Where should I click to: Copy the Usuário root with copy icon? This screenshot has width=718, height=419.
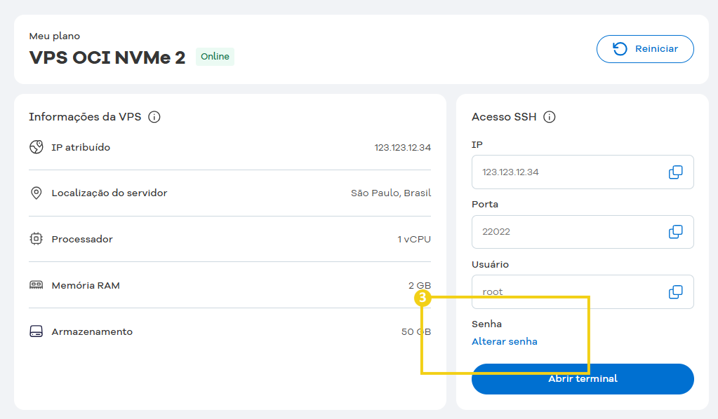(x=675, y=291)
